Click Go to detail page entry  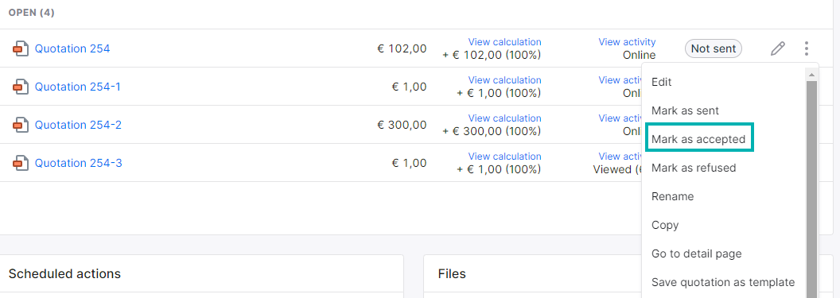(x=697, y=253)
